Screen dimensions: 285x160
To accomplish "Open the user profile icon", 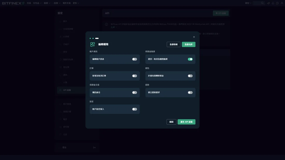I will [x=282, y=3].
